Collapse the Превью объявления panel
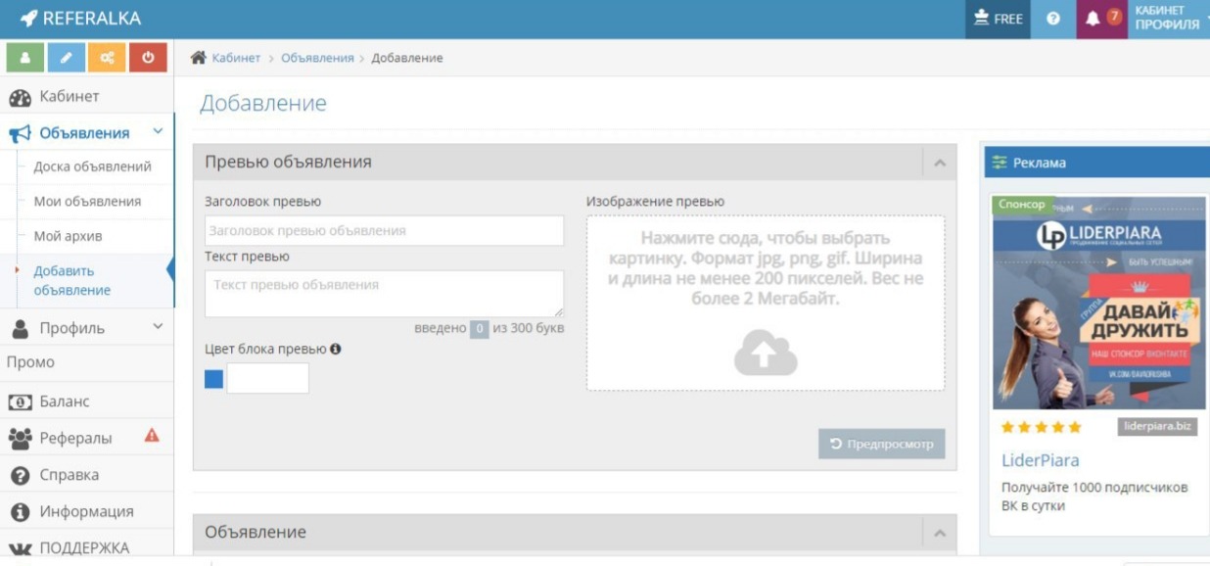1210x566 pixels. (939, 163)
